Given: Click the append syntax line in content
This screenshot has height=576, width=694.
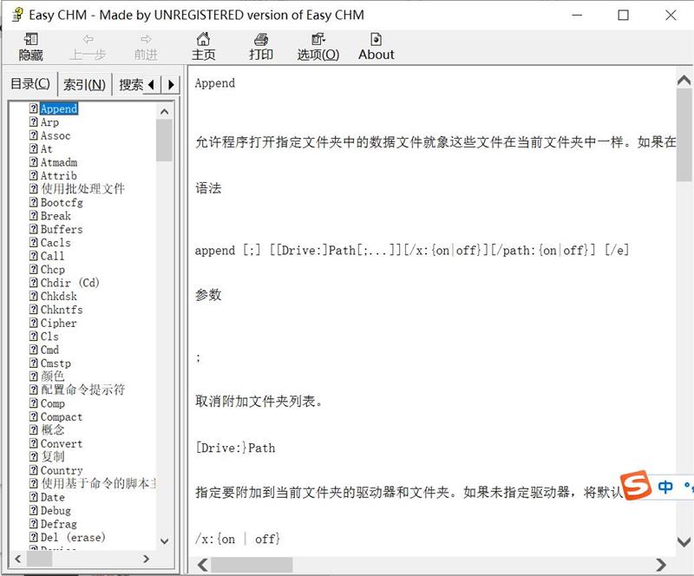Looking at the screenshot, I should point(411,251).
